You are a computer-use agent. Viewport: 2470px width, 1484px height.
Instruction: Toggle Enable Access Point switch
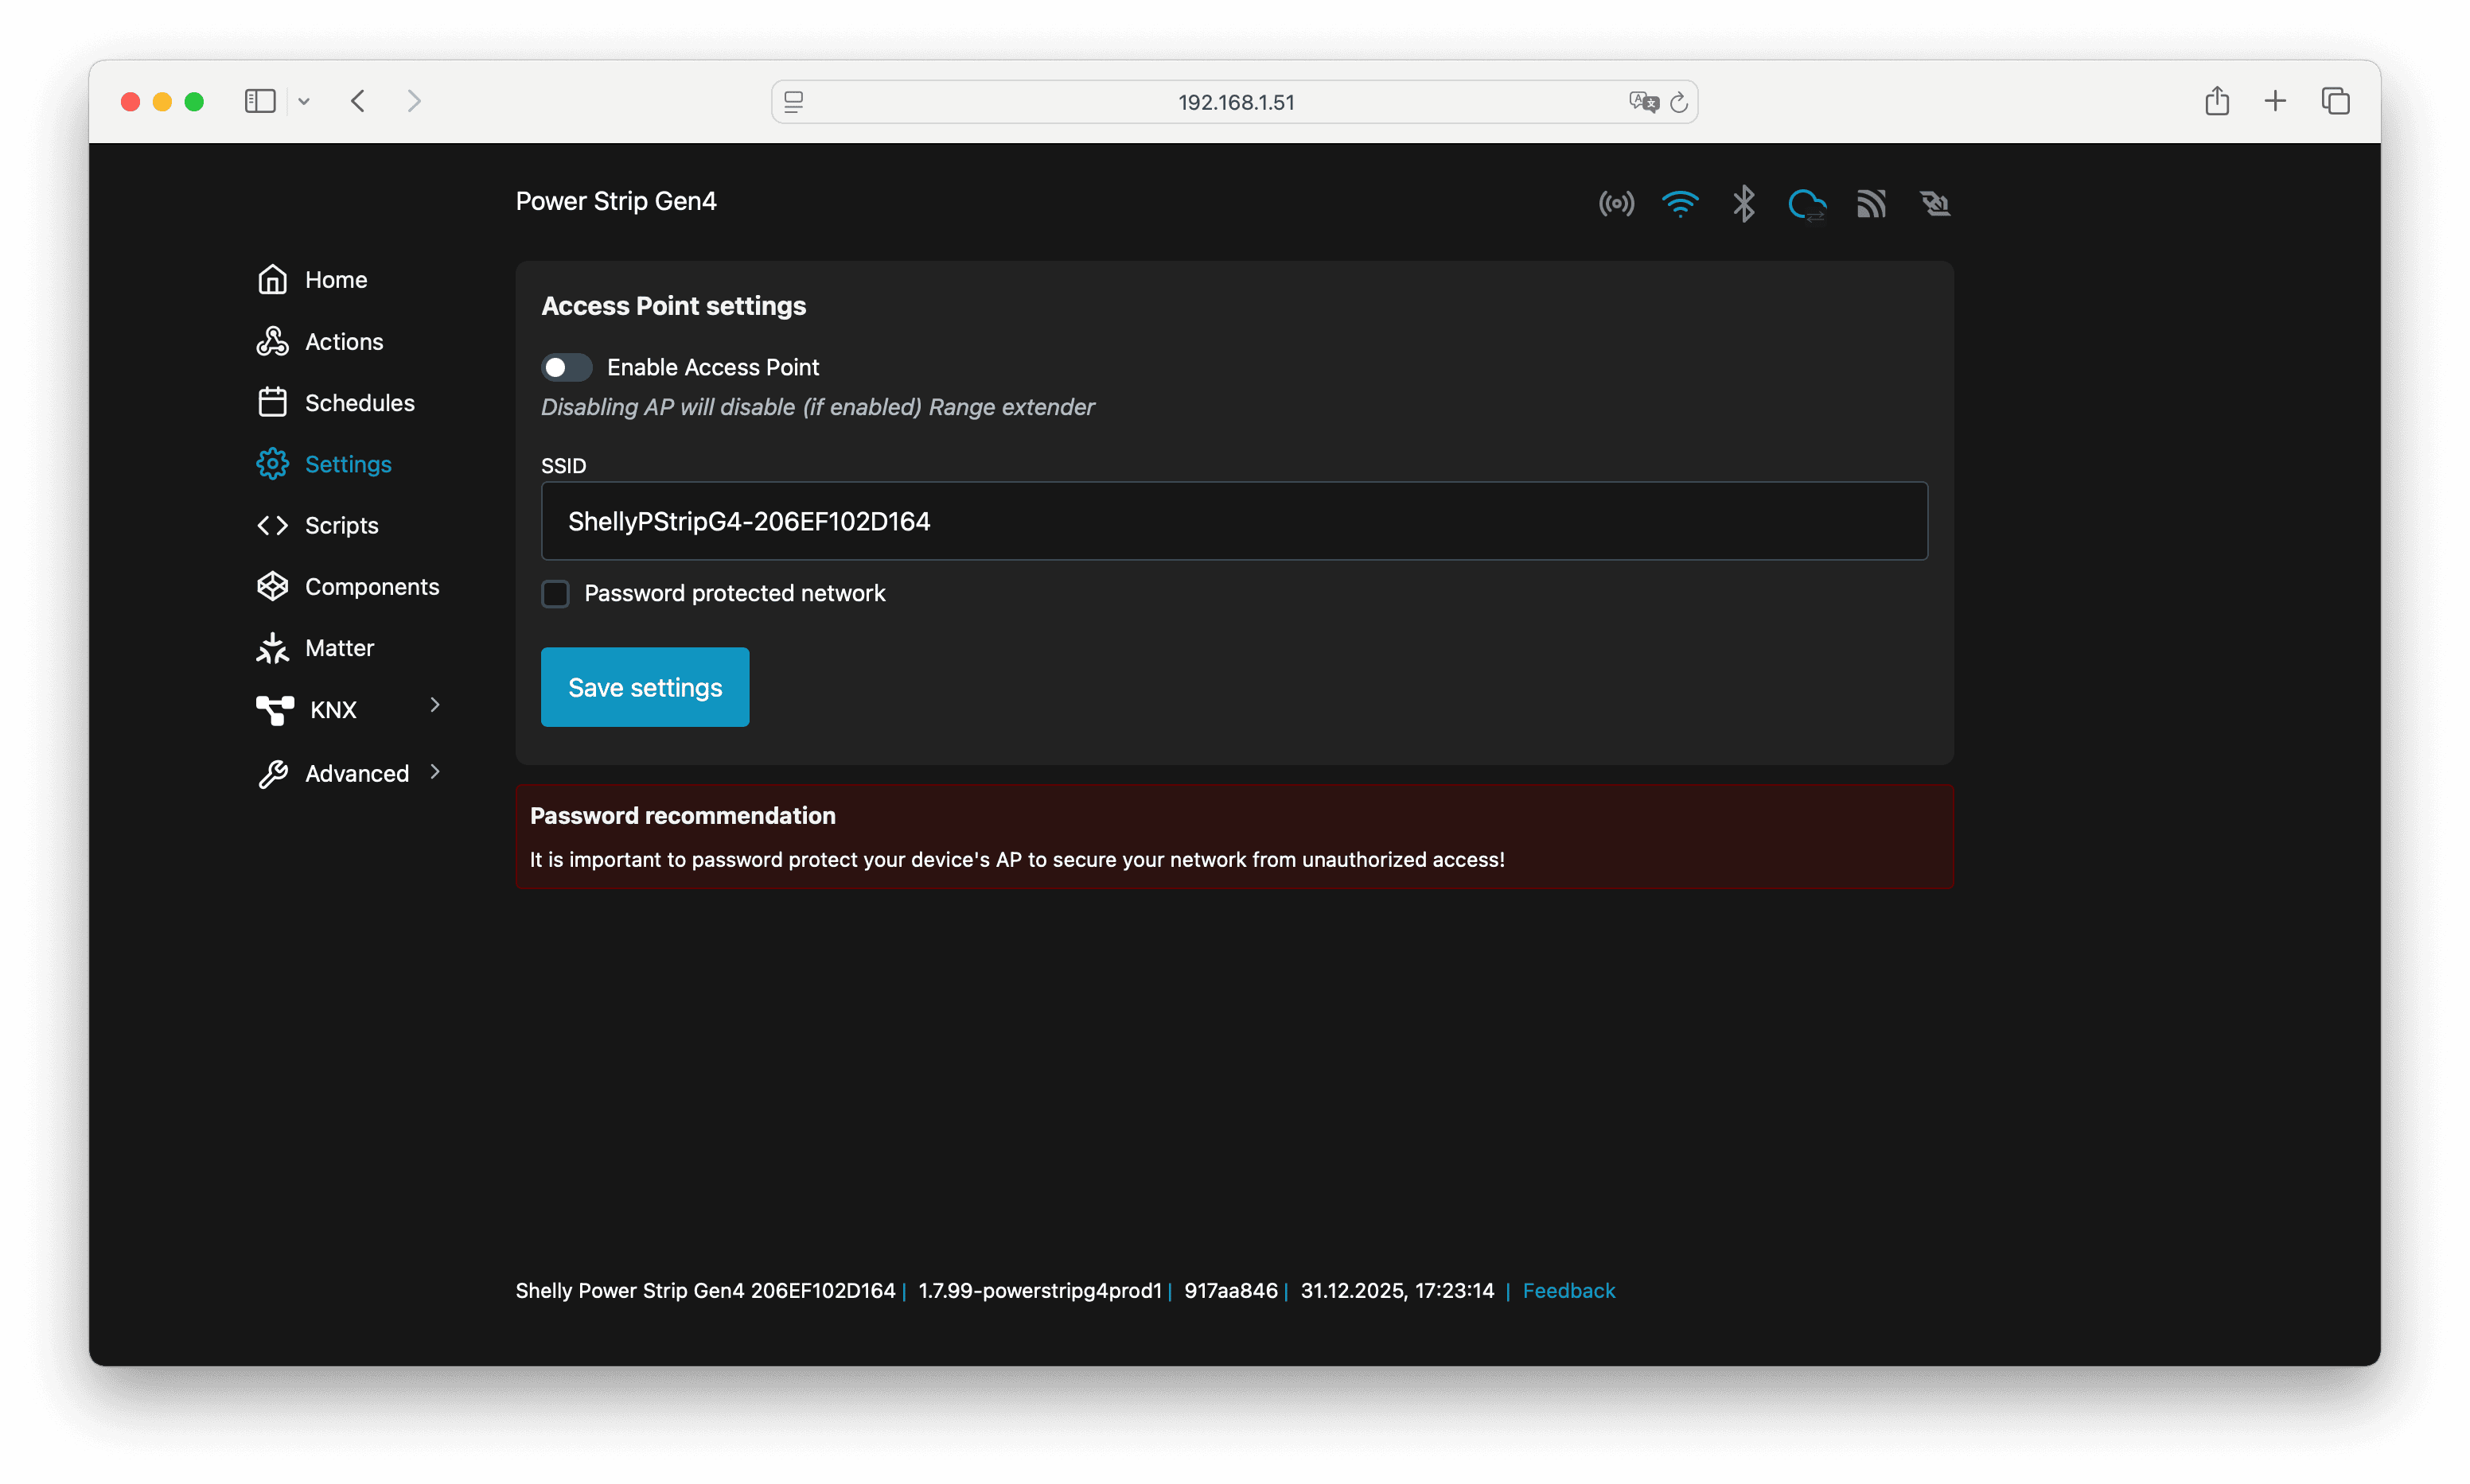tap(567, 367)
